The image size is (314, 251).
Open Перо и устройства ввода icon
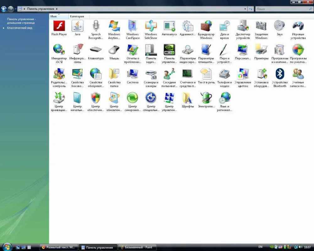coord(225,54)
